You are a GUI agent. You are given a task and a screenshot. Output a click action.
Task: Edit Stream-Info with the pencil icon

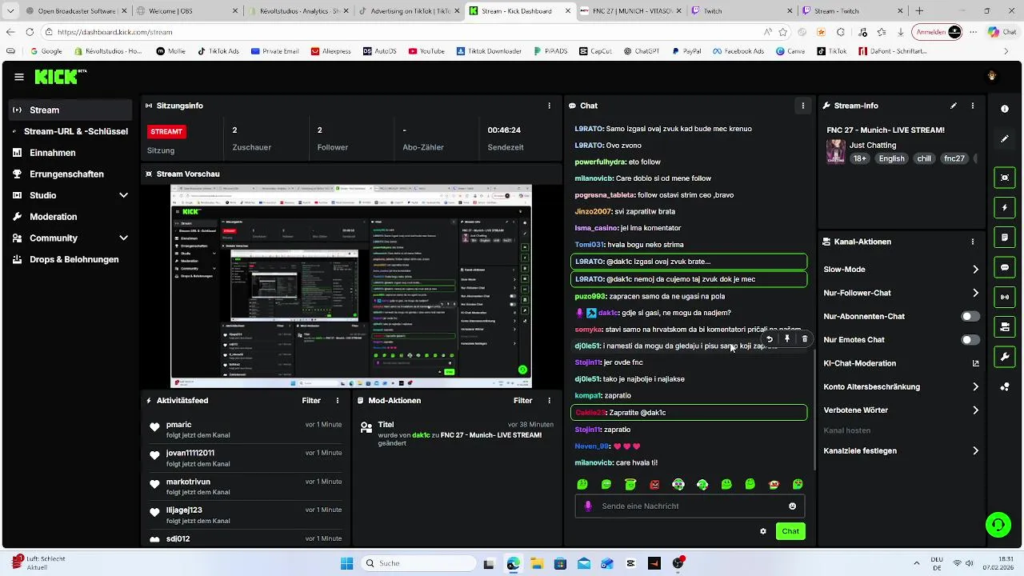954,106
